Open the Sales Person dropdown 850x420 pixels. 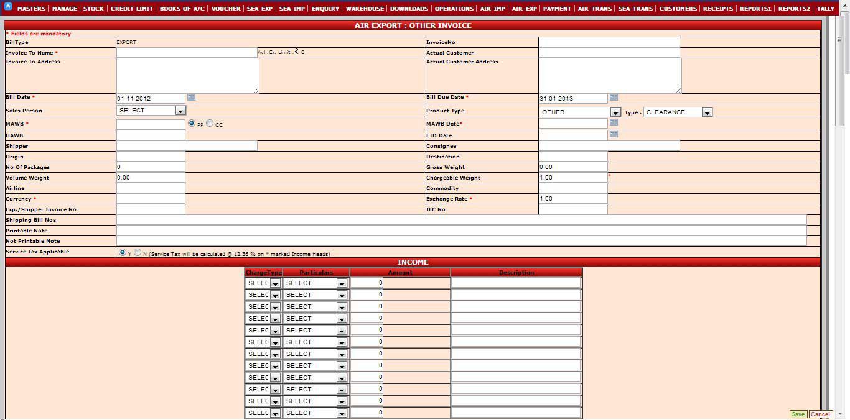point(180,110)
